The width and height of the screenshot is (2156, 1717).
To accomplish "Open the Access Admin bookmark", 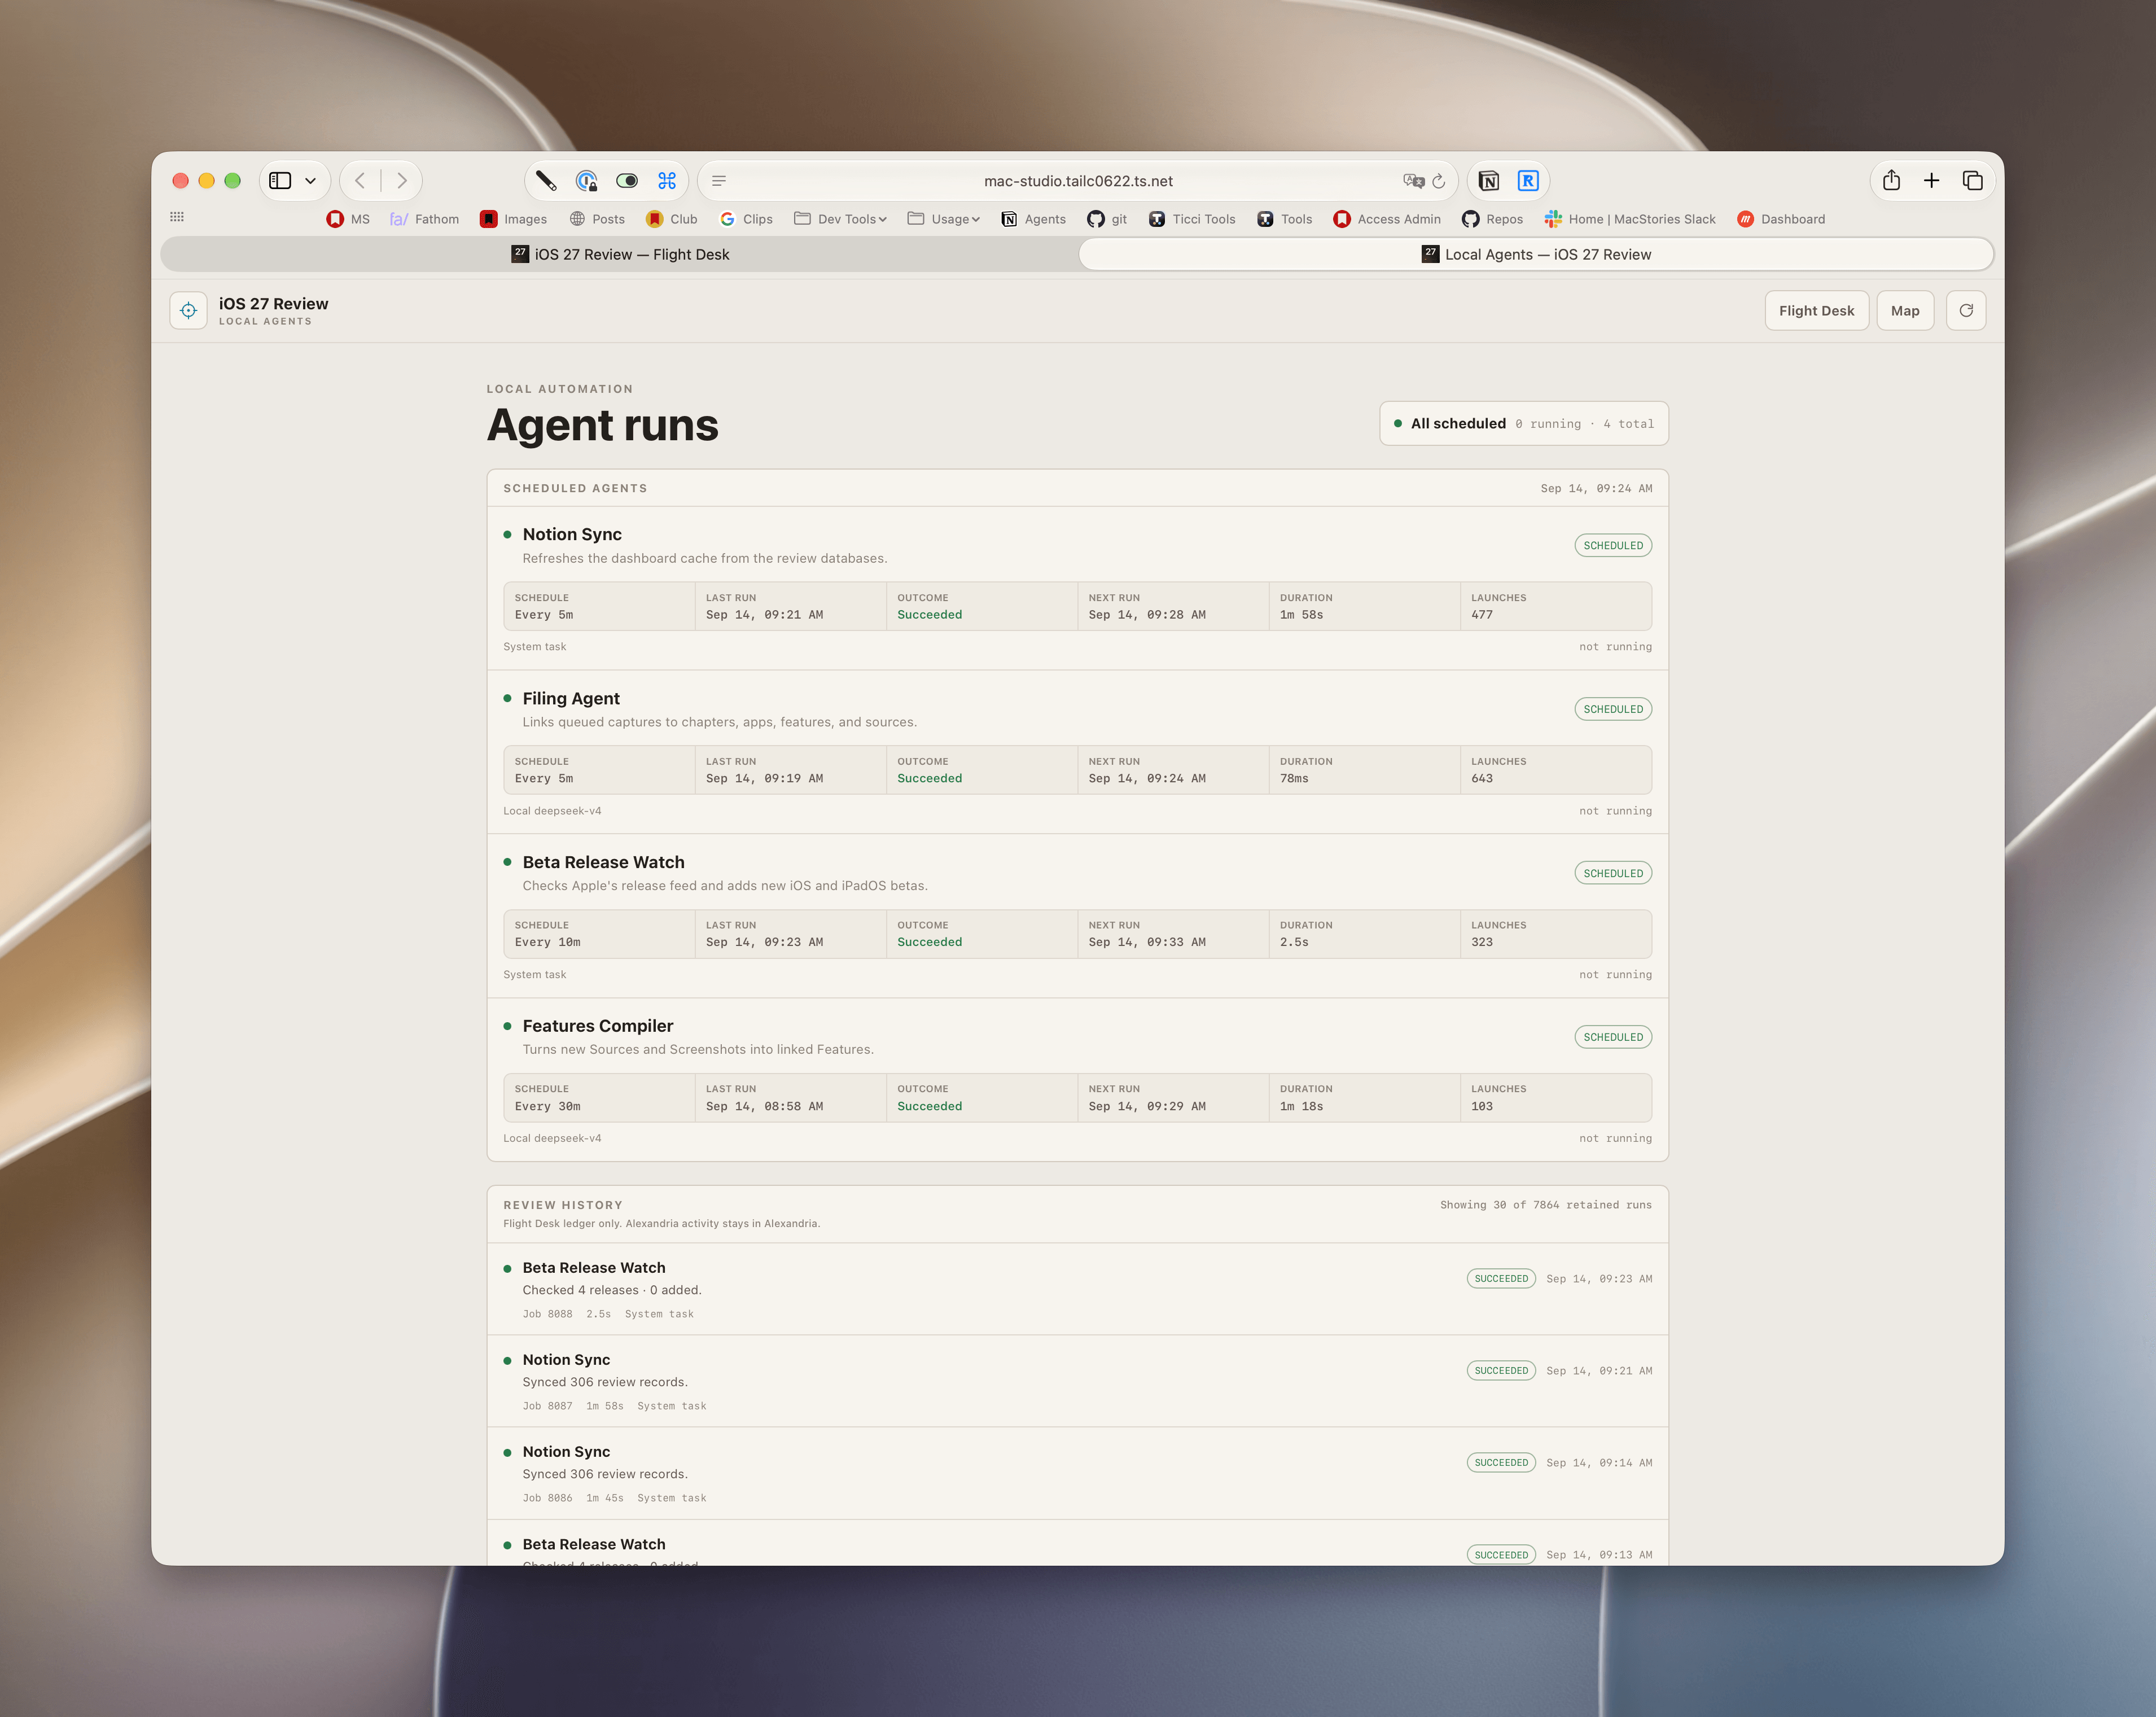I will [x=1387, y=219].
